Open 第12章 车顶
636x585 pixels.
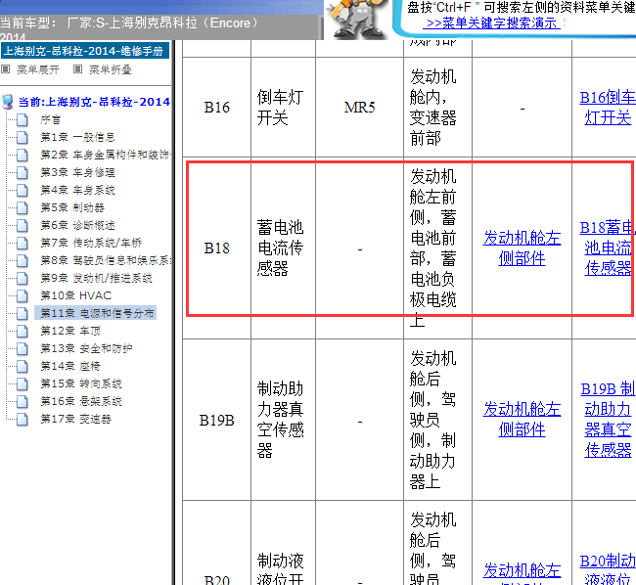tap(70, 331)
